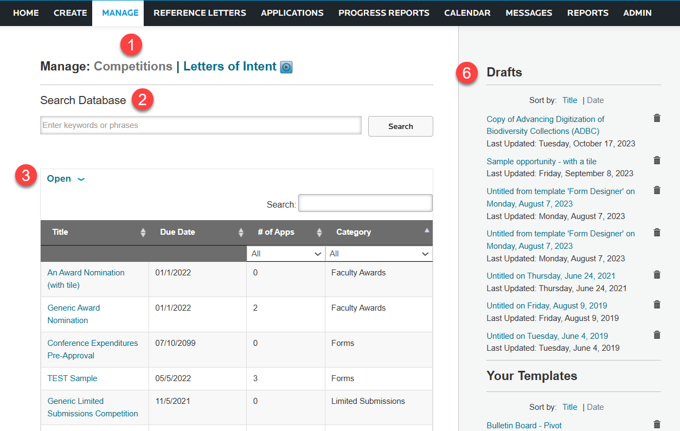680x431 pixels.
Task: Collapse the Open competitions section
Action: (66, 179)
